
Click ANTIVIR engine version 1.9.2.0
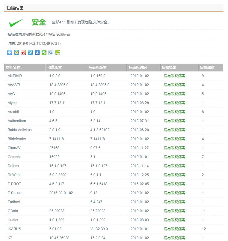point(55,76)
